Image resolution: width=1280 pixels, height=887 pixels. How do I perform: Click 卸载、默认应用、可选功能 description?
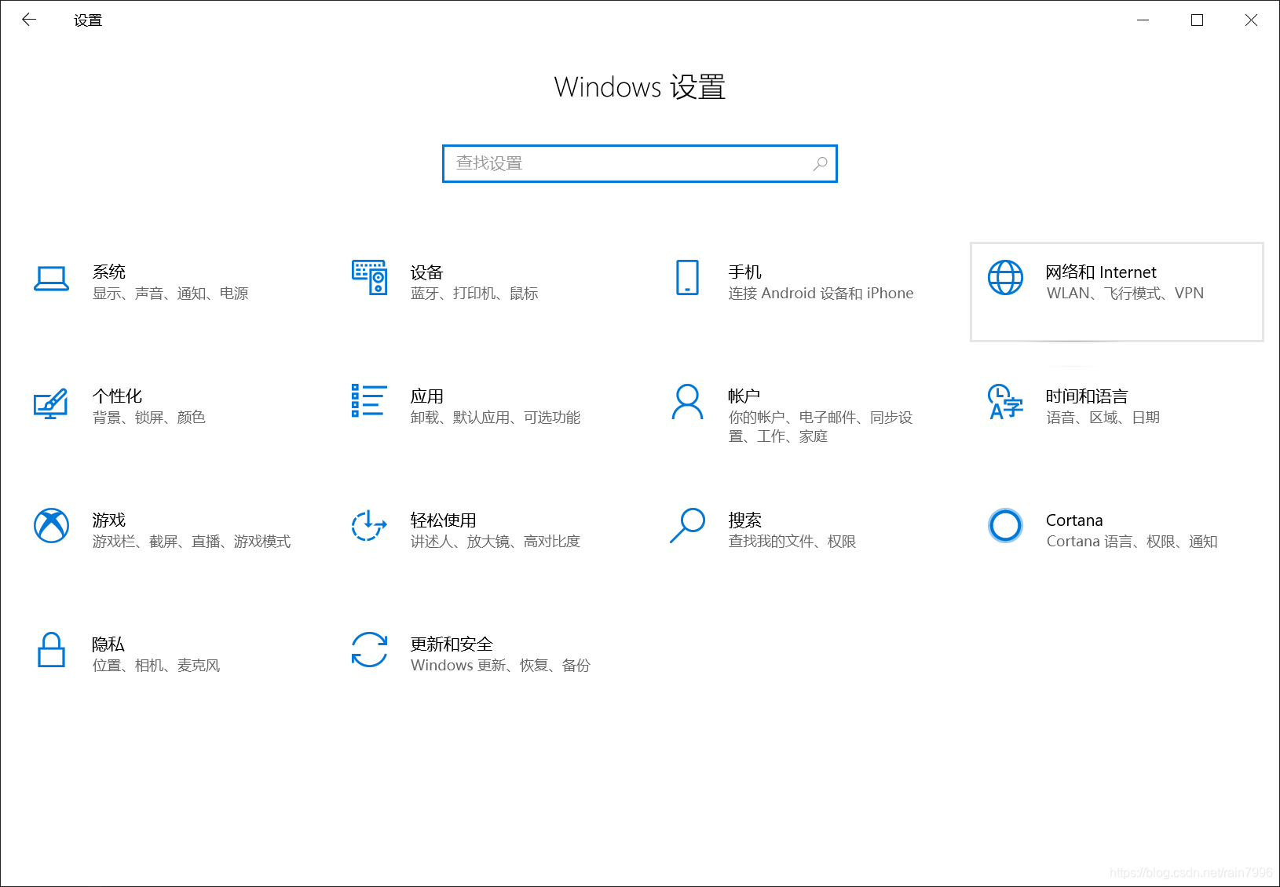[496, 418]
